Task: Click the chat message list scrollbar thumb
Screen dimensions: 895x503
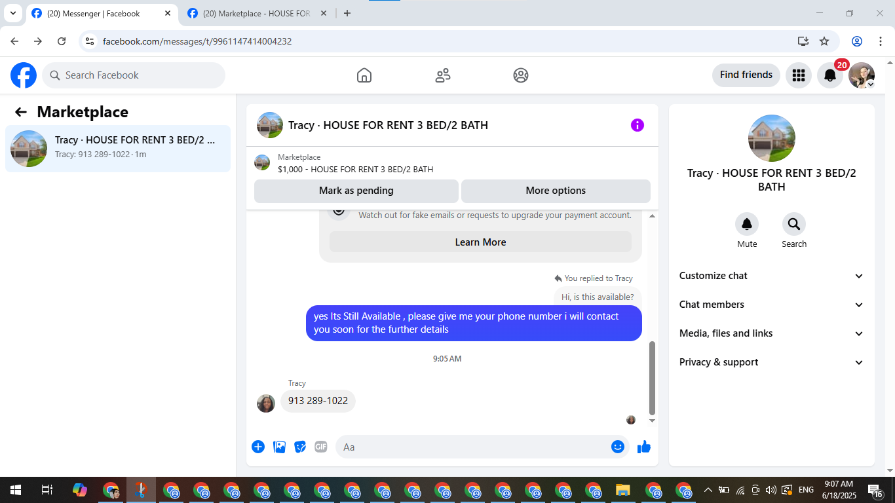Action: point(652,378)
